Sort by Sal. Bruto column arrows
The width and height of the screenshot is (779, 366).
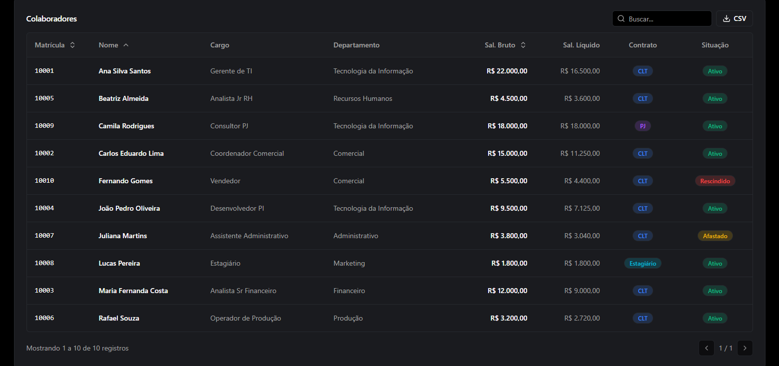(523, 45)
